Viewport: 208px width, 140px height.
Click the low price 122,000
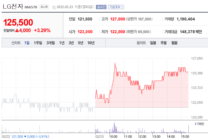[118, 32]
